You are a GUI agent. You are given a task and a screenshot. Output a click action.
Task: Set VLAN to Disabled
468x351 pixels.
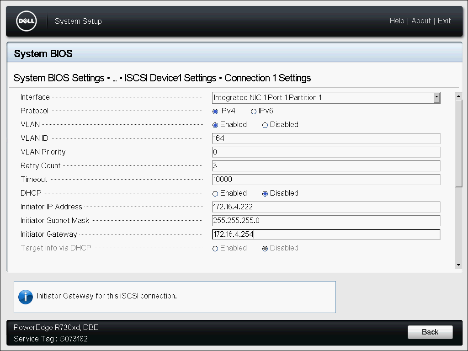[265, 125]
